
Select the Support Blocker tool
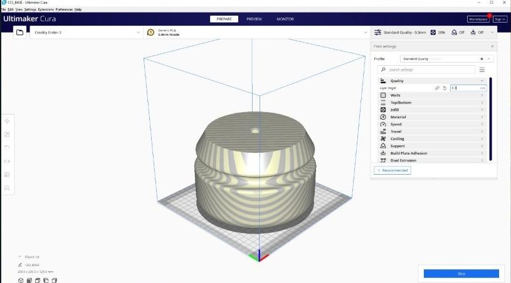pos(7,188)
